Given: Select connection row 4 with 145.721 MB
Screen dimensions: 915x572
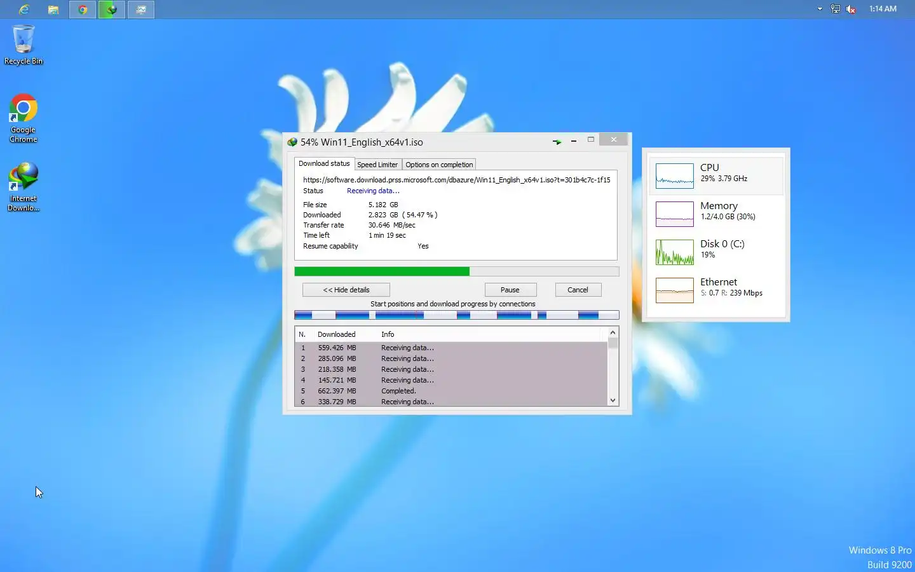Looking at the screenshot, I should point(451,380).
